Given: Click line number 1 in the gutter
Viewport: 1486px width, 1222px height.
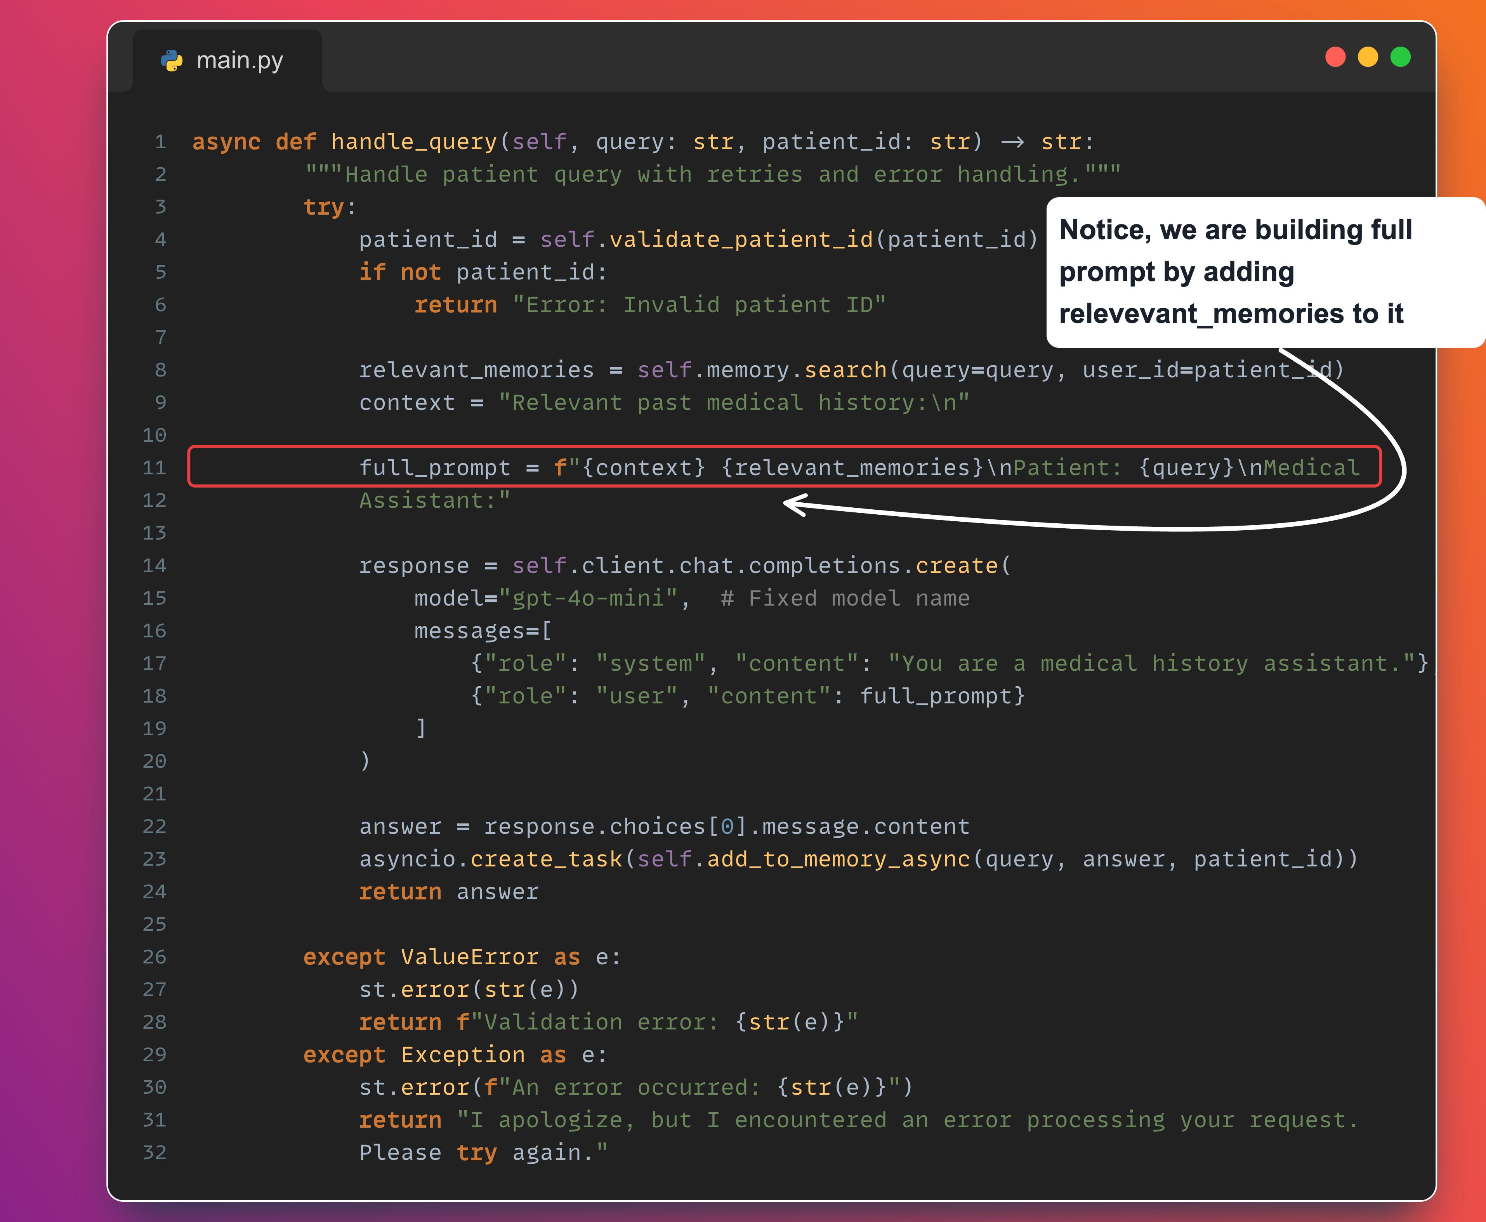Looking at the screenshot, I should coord(160,142).
